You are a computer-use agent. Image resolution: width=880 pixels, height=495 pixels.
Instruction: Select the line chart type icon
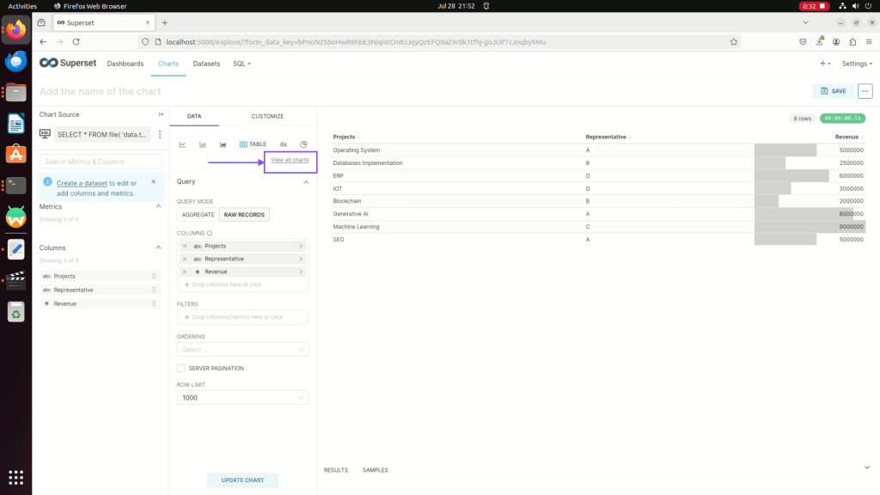pyautogui.click(x=182, y=144)
